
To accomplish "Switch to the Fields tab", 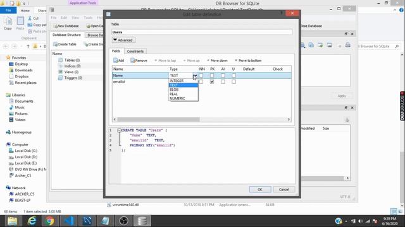I will tap(116, 51).
